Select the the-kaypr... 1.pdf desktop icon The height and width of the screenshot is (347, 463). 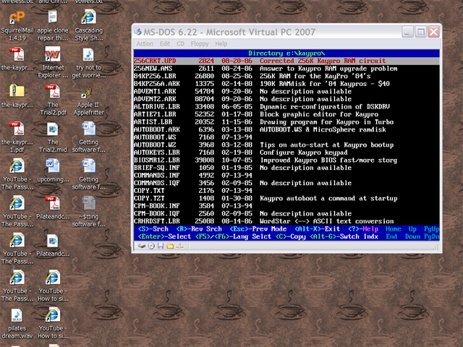click(x=17, y=137)
